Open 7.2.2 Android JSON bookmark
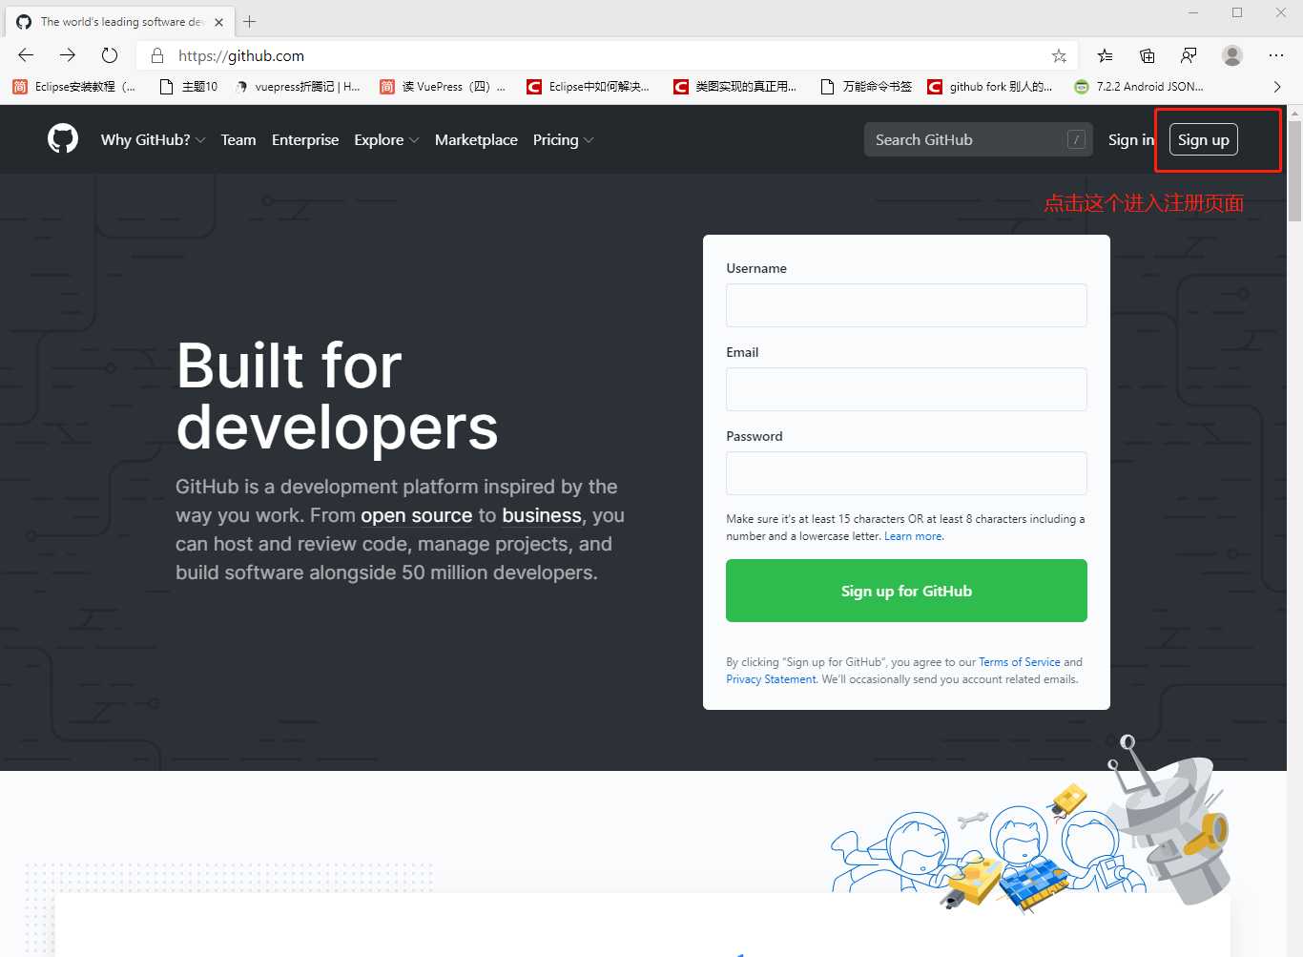Screen dimensions: 1303x957 coord(1139,87)
